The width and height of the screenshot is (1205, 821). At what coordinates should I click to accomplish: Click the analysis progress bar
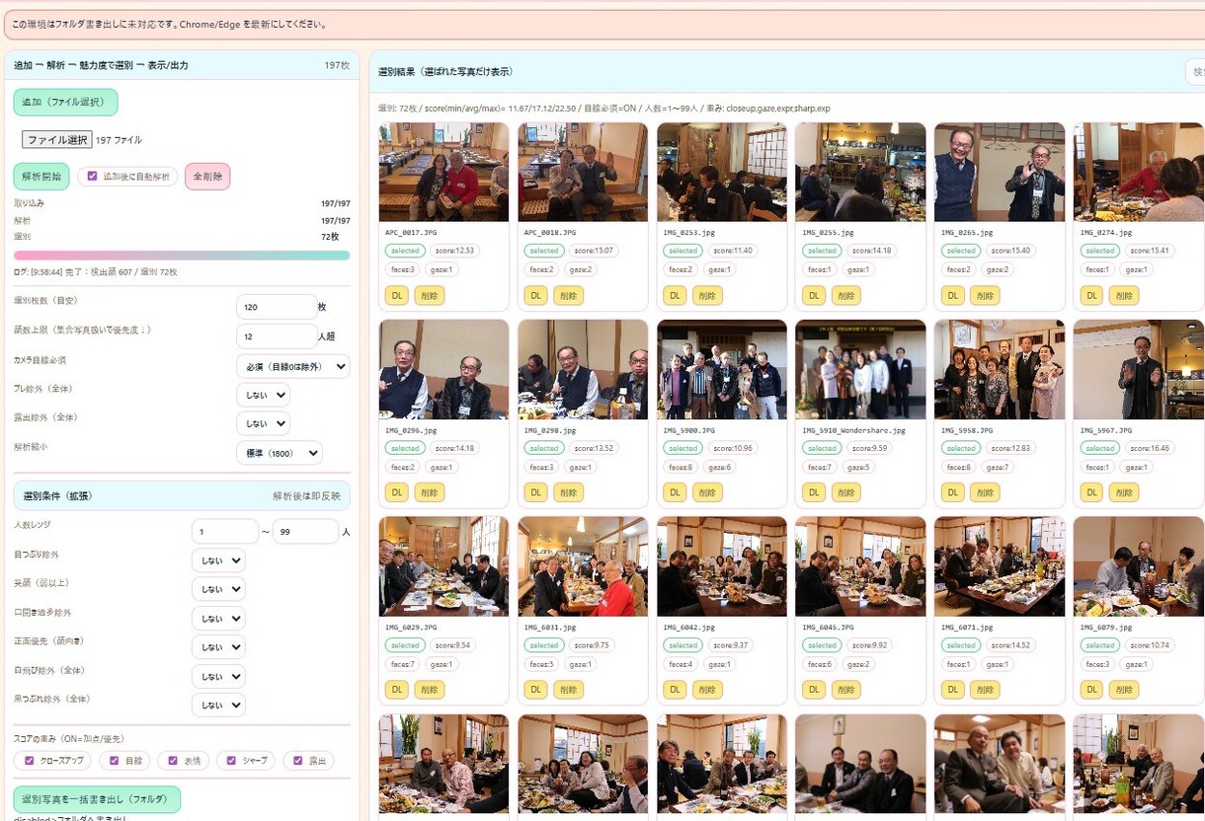[182, 255]
